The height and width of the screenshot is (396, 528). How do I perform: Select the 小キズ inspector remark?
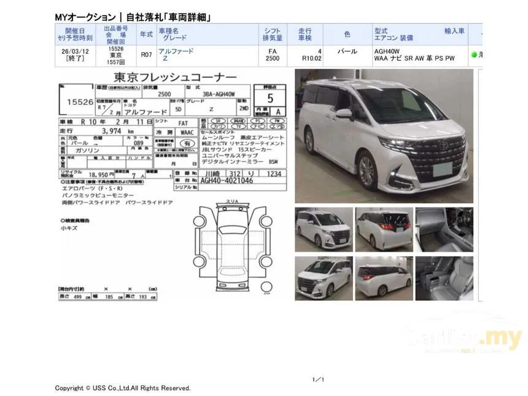69,228
